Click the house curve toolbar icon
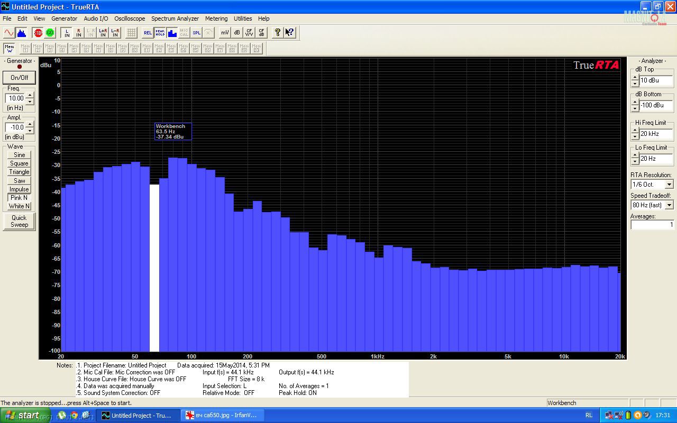Image resolution: width=677 pixels, height=423 pixels. pos(209,33)
